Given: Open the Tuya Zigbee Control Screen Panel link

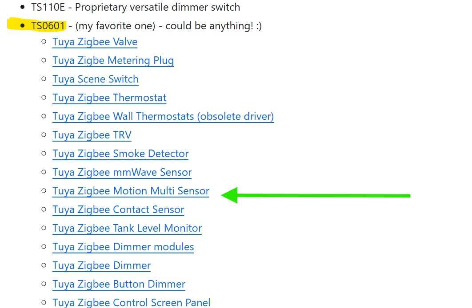Looking at the screenshot, I should (x=131, y=302).
